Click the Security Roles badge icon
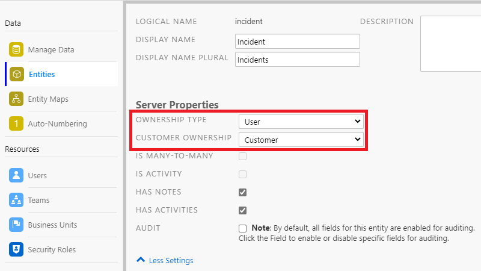This screenshot has width=481, height=271. pos(16,249)
